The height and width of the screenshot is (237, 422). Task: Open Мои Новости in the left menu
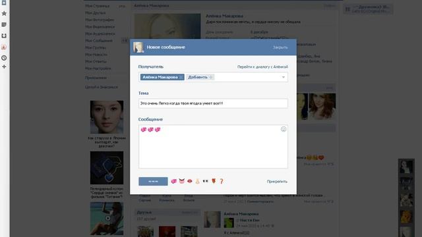(96, 55)
